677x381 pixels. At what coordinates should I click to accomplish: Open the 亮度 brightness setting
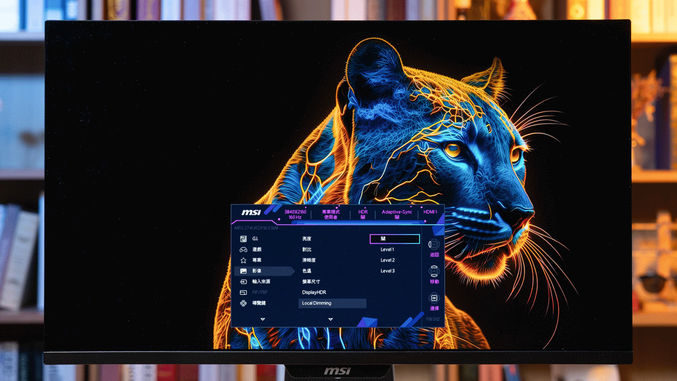pos(307,239)
